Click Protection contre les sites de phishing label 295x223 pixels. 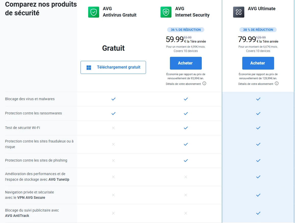click(x=36, y=160)
